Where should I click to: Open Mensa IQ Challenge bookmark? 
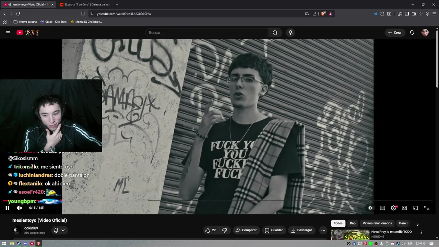tap(86, 22)
